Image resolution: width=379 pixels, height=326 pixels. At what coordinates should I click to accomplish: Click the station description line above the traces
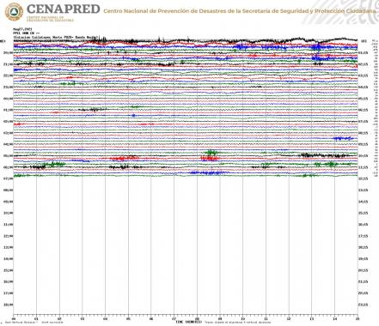click(56, 37)
